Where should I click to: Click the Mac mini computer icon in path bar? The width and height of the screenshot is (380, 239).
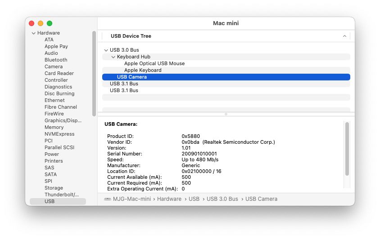click(x=107, y=199)
